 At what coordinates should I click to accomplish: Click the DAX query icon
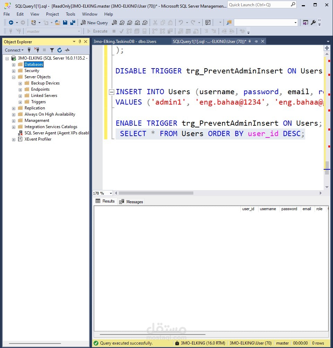point(144,23)
